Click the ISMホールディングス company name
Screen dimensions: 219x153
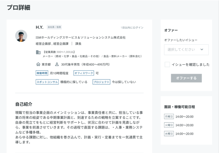coord(81,37)
